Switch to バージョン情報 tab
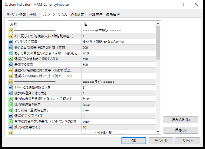The height and width of the screenshot is (149, 205). point(16,15)
